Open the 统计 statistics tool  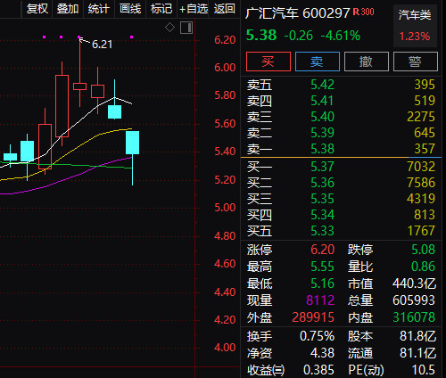(x=99, y=9)
